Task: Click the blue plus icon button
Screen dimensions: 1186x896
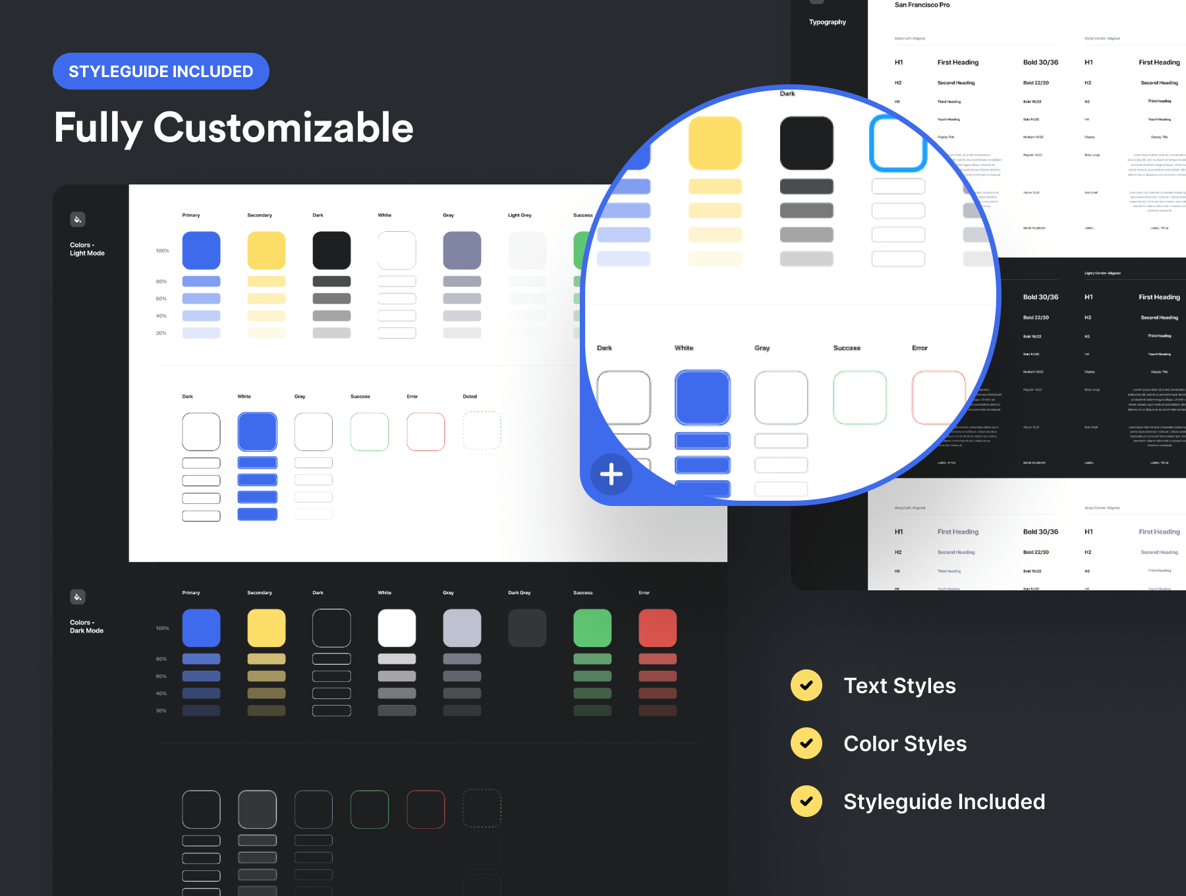Action: pyautogui.click(x=611, y=474)
